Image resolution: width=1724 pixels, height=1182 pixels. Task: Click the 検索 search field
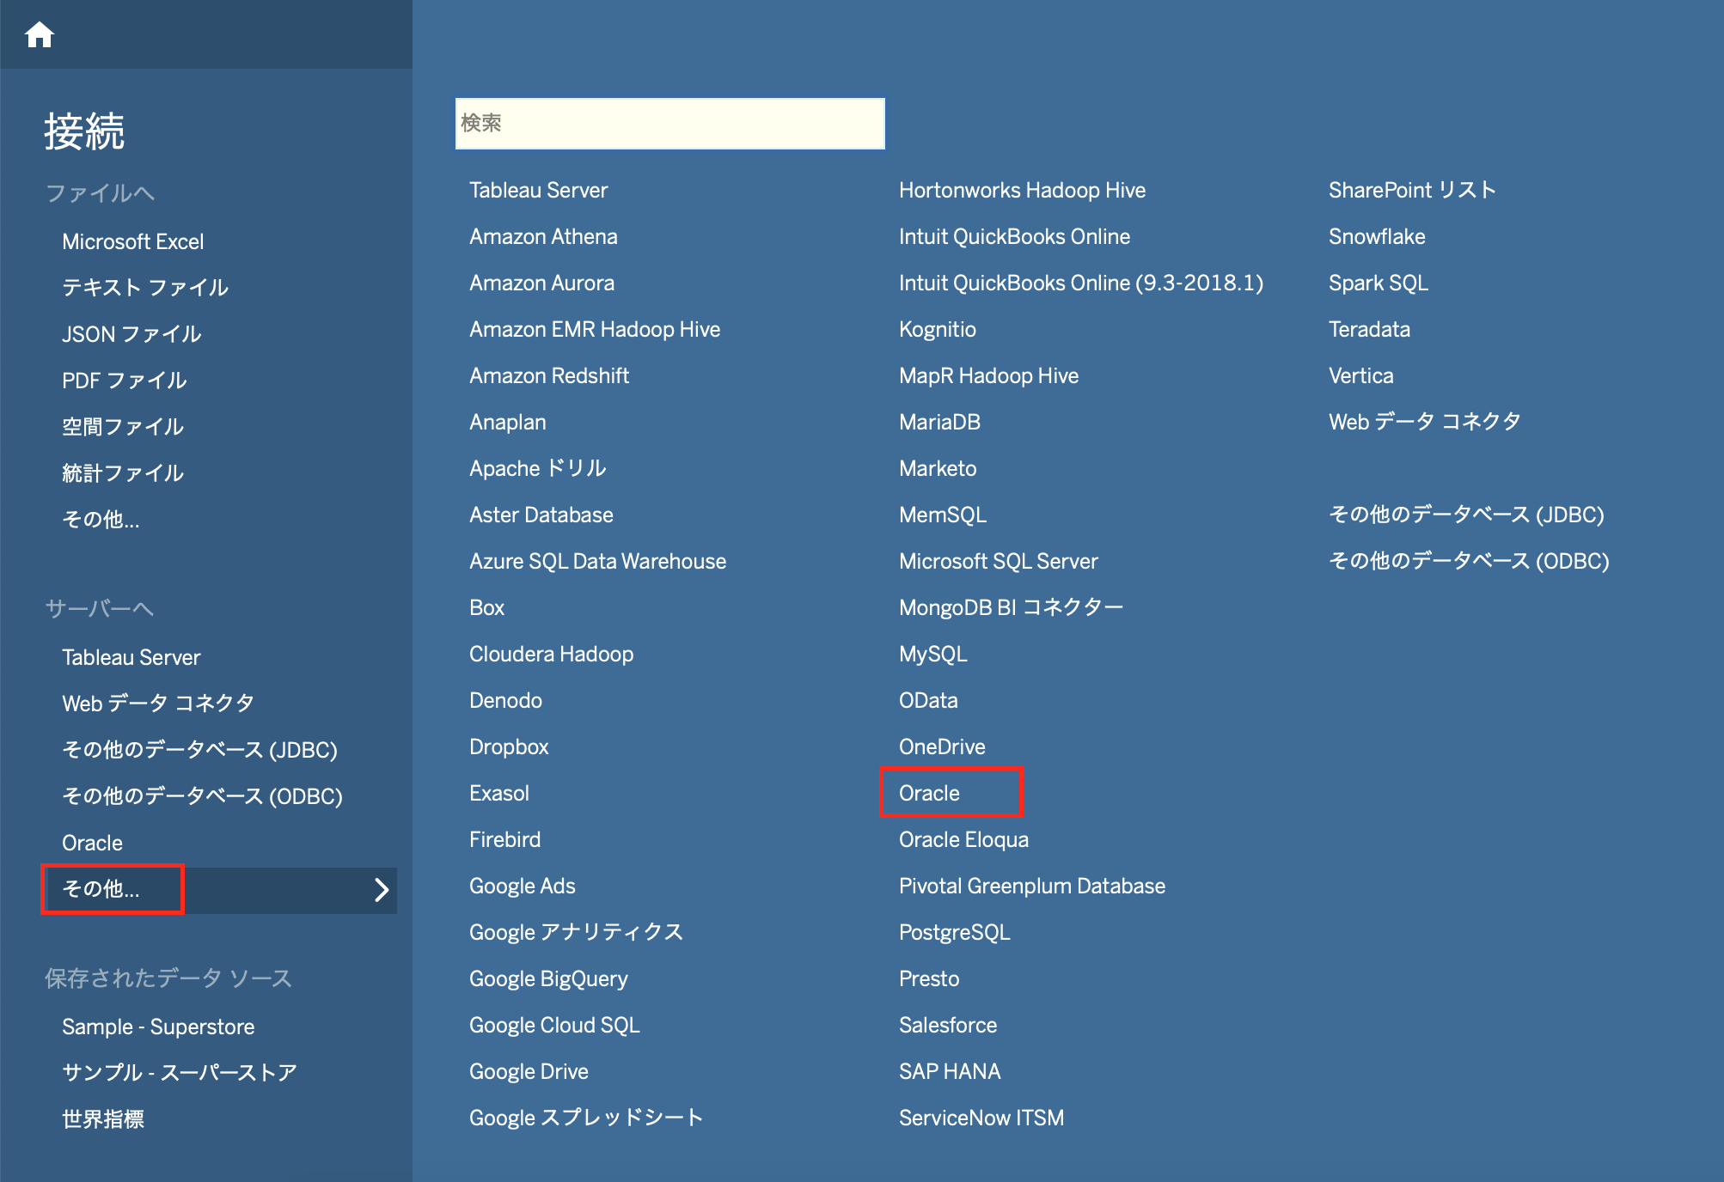coord(669,124)
